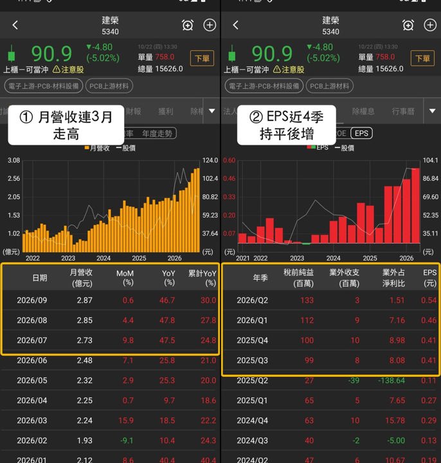Tap PCB上游材料 tag in left panel
441x463 pixels.
pos(109,86)
